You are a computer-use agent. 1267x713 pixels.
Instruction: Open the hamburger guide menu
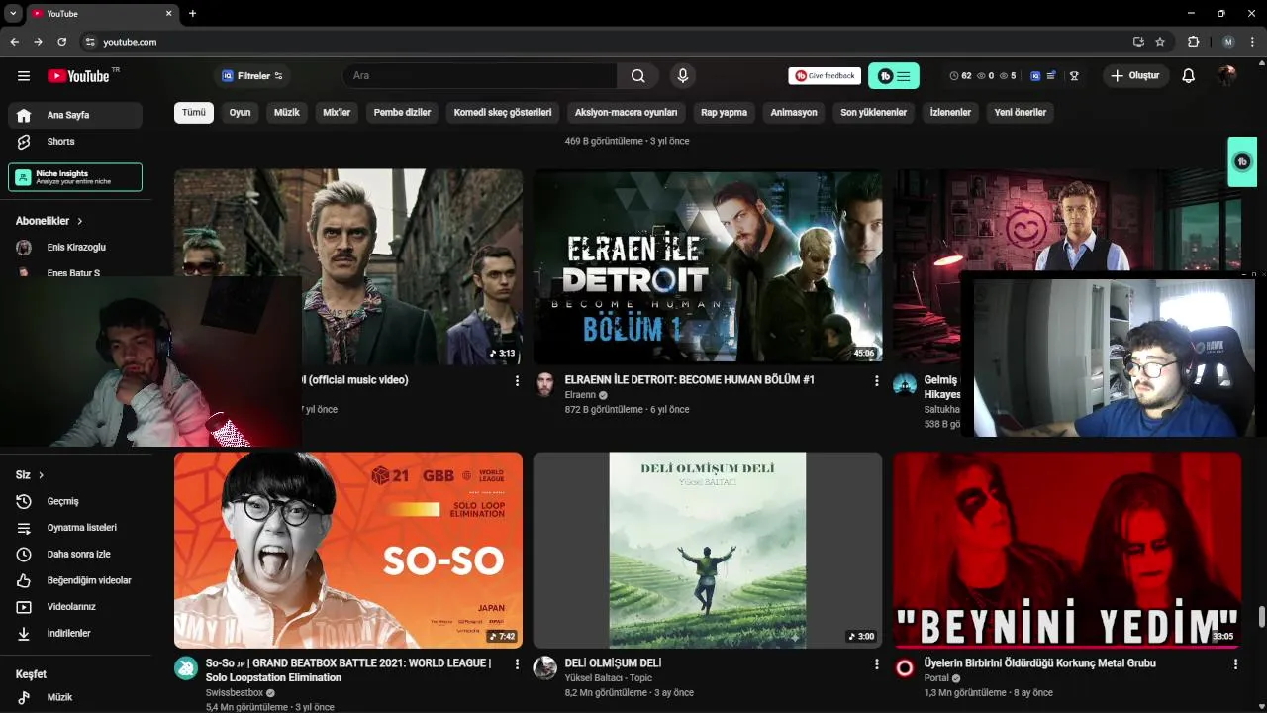click(x=24, y=76)
